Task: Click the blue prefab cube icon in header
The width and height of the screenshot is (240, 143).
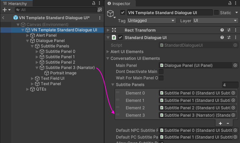Action: click(x=16, y=18)
